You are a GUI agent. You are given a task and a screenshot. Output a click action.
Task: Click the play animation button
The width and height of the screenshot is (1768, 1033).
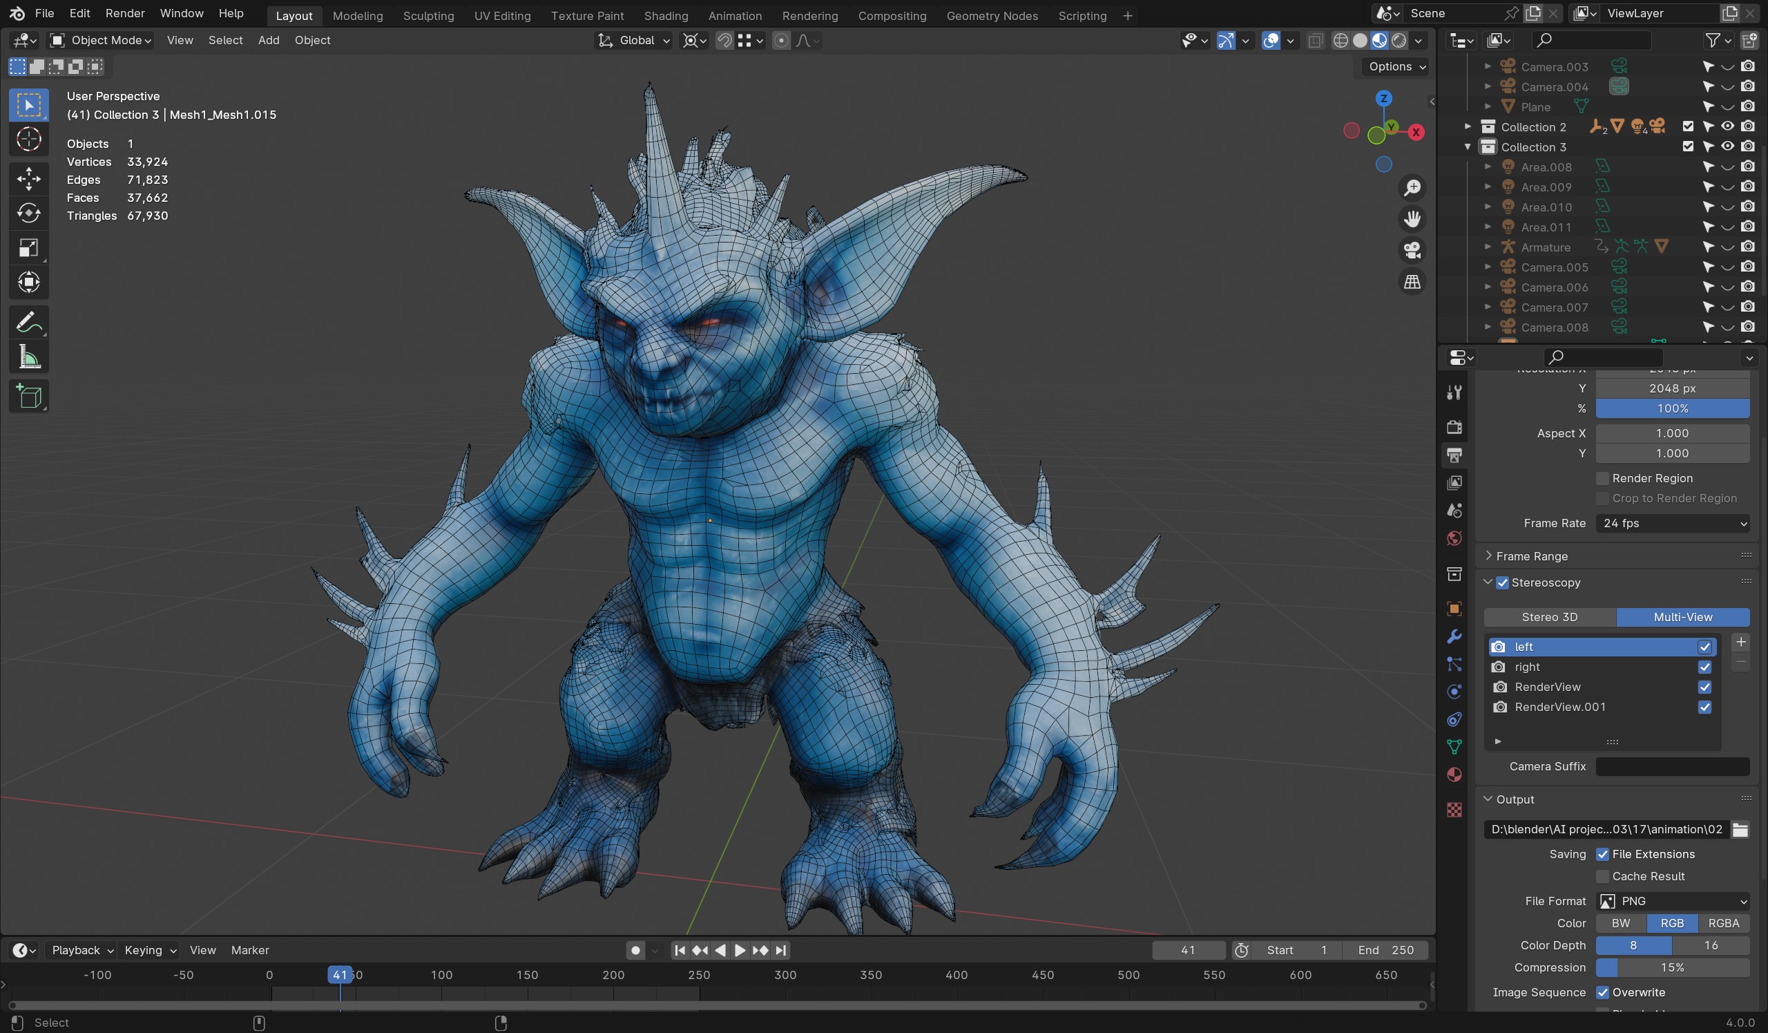tap(740, 950)
